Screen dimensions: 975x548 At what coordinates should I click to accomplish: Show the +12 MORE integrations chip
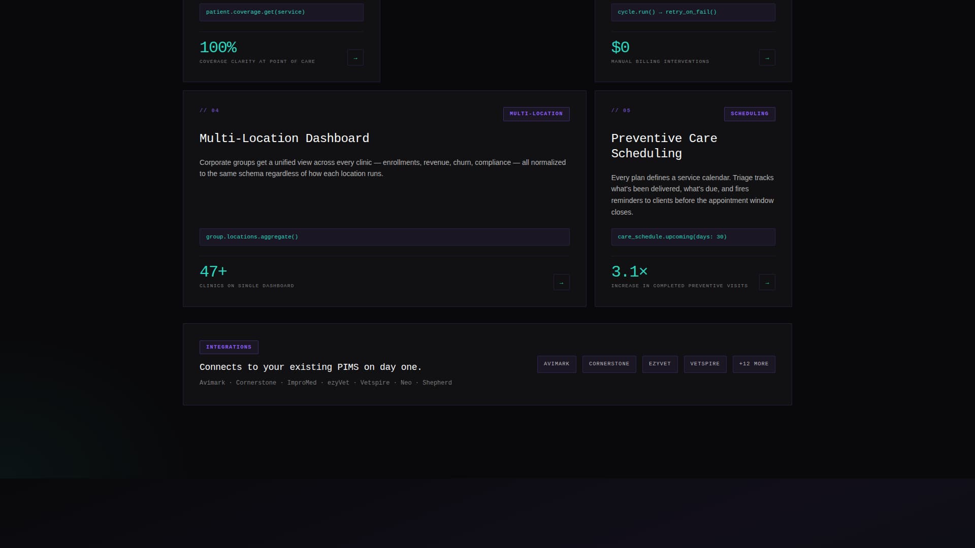click(754, 364)
